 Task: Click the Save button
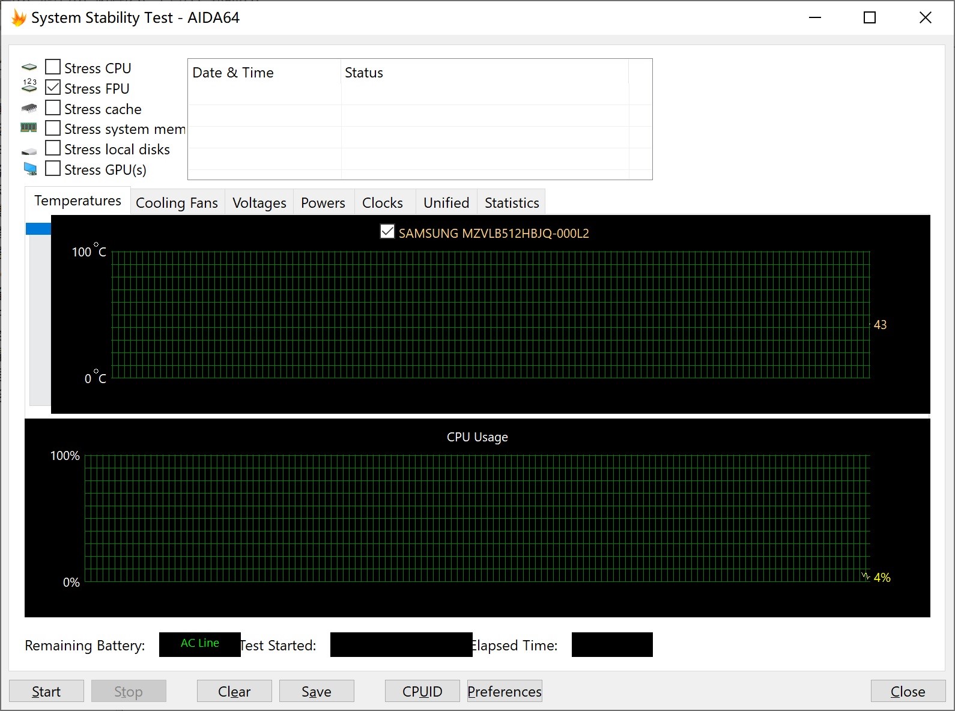(317, 691)
